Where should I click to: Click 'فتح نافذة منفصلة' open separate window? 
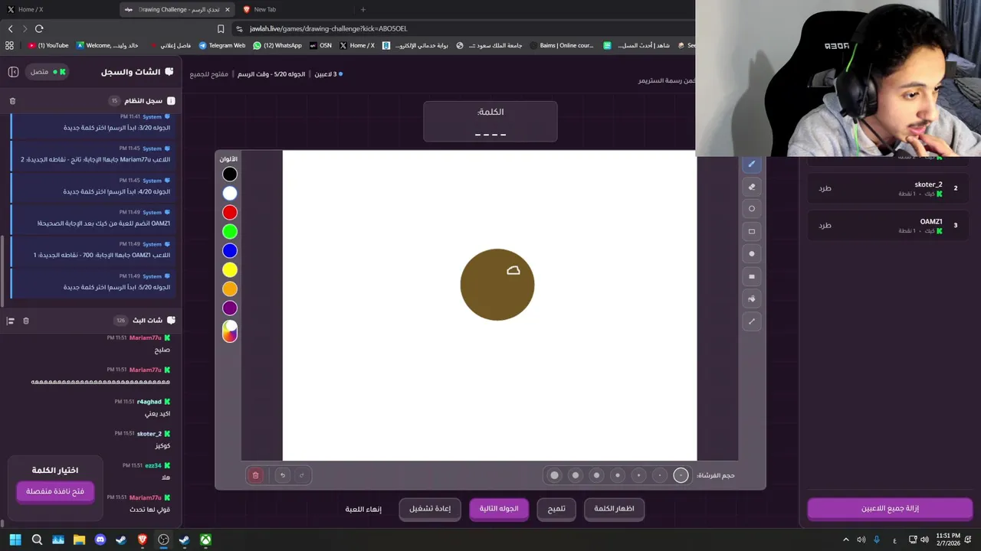tap(55, 491)
